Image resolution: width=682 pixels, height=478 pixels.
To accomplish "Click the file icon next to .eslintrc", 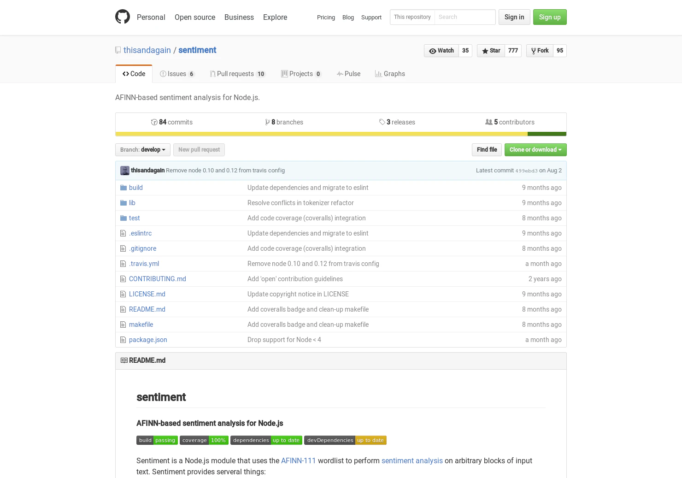I will click(123, 233).
